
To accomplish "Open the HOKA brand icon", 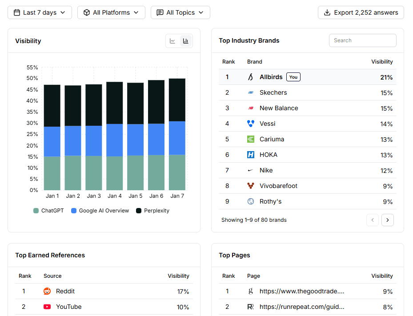I will tap(251, 155).
